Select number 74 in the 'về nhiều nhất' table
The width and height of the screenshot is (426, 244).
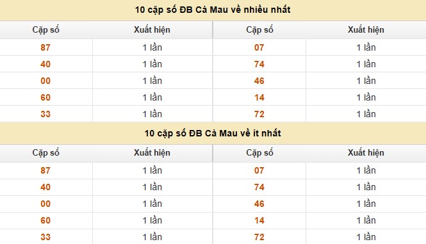(x=259, y=64)
